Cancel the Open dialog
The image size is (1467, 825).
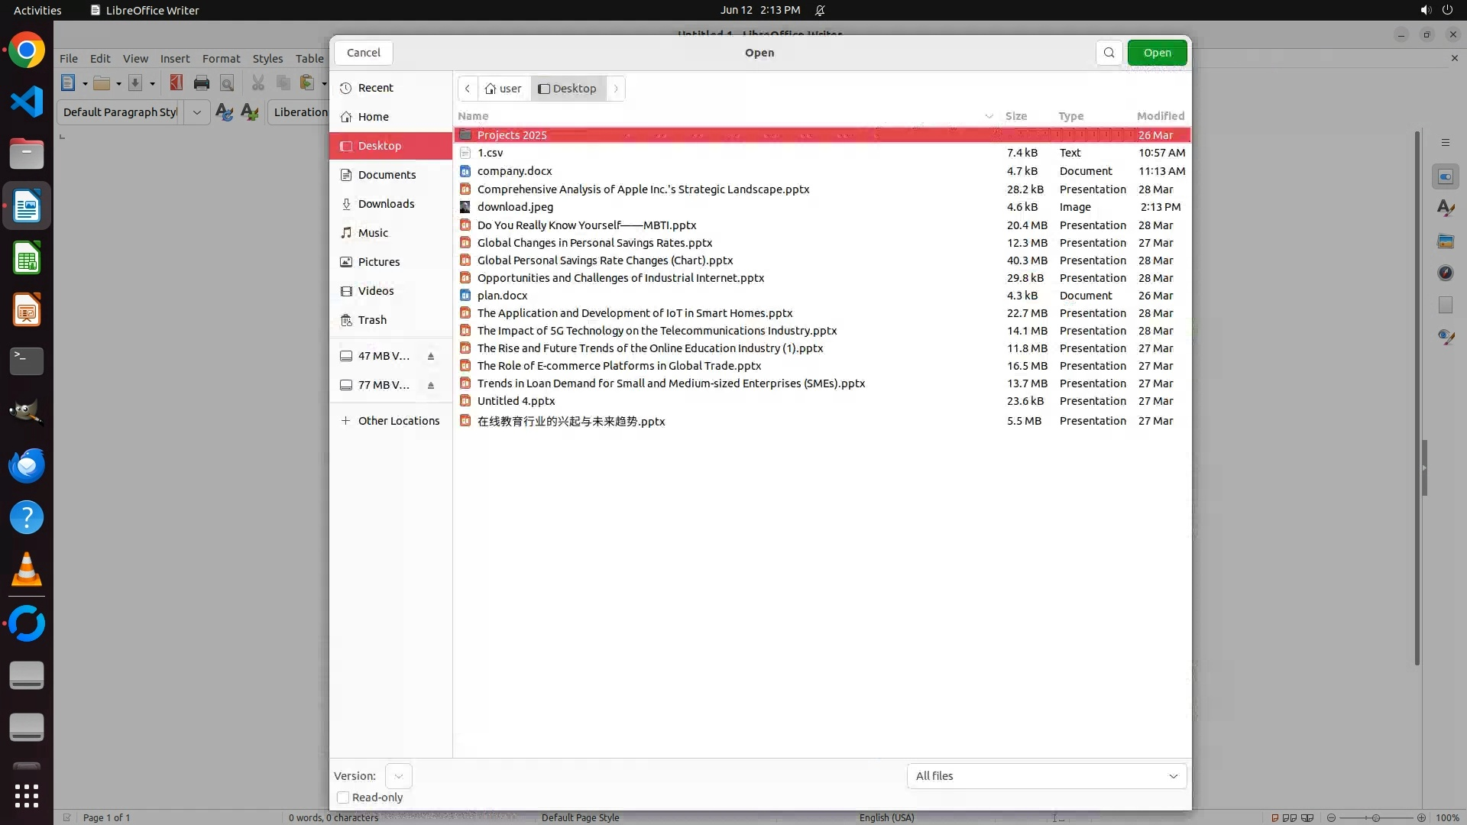tap(363, 53)
